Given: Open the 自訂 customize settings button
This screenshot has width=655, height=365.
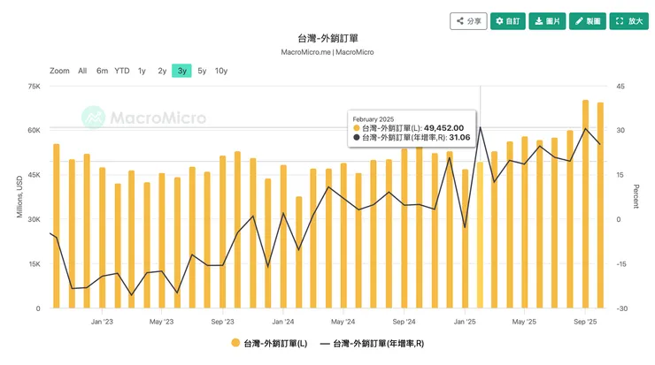Looking at the screenshot, I should pos(507,21).
